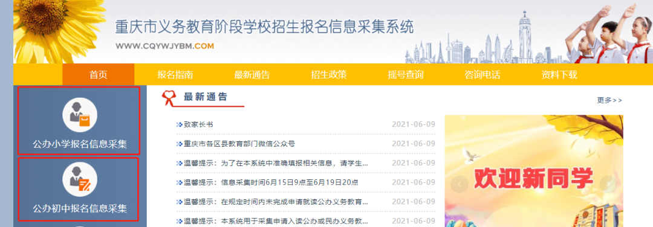This screenshot has height=227, width=653.
Task: Click the 最新通告 section heading text
Action: [x=206, y=97]
